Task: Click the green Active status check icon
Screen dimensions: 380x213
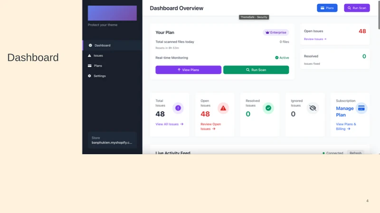Action: pyautogui.click(x=276, y=58)
